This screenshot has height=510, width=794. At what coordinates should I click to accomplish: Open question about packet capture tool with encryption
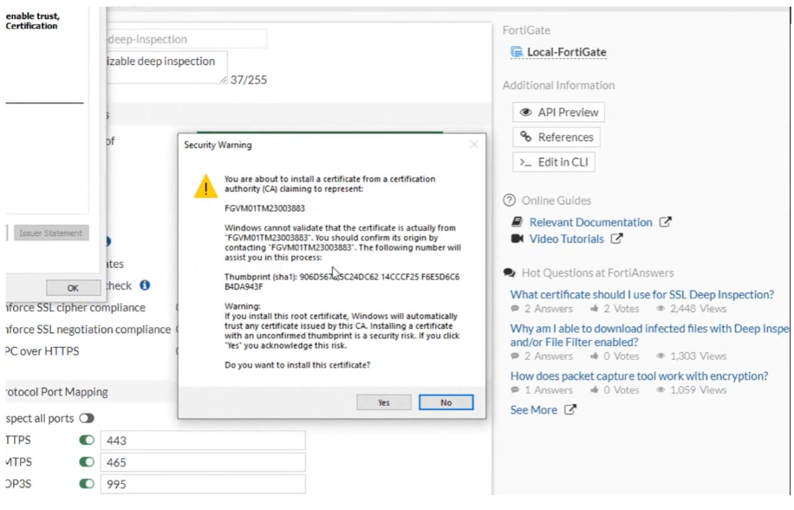(x=639, y=376)
